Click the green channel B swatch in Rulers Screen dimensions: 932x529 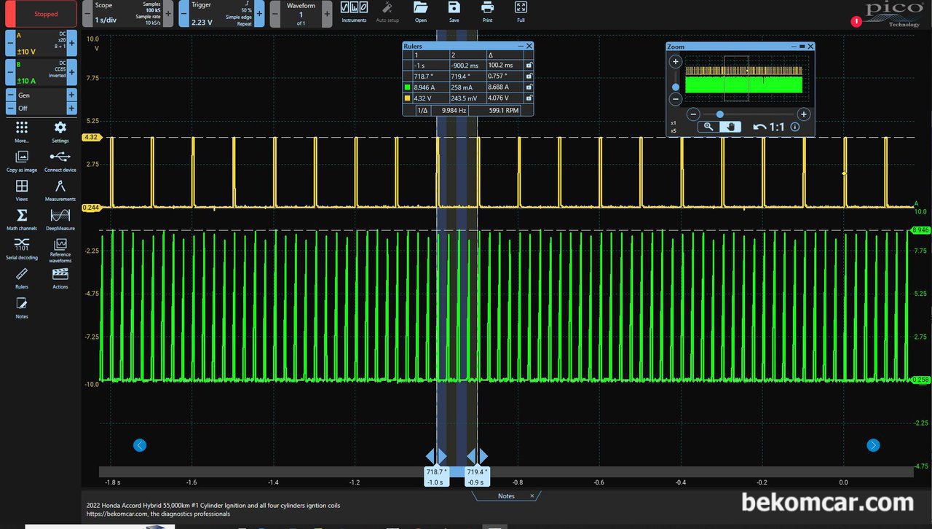pos(407,87)
